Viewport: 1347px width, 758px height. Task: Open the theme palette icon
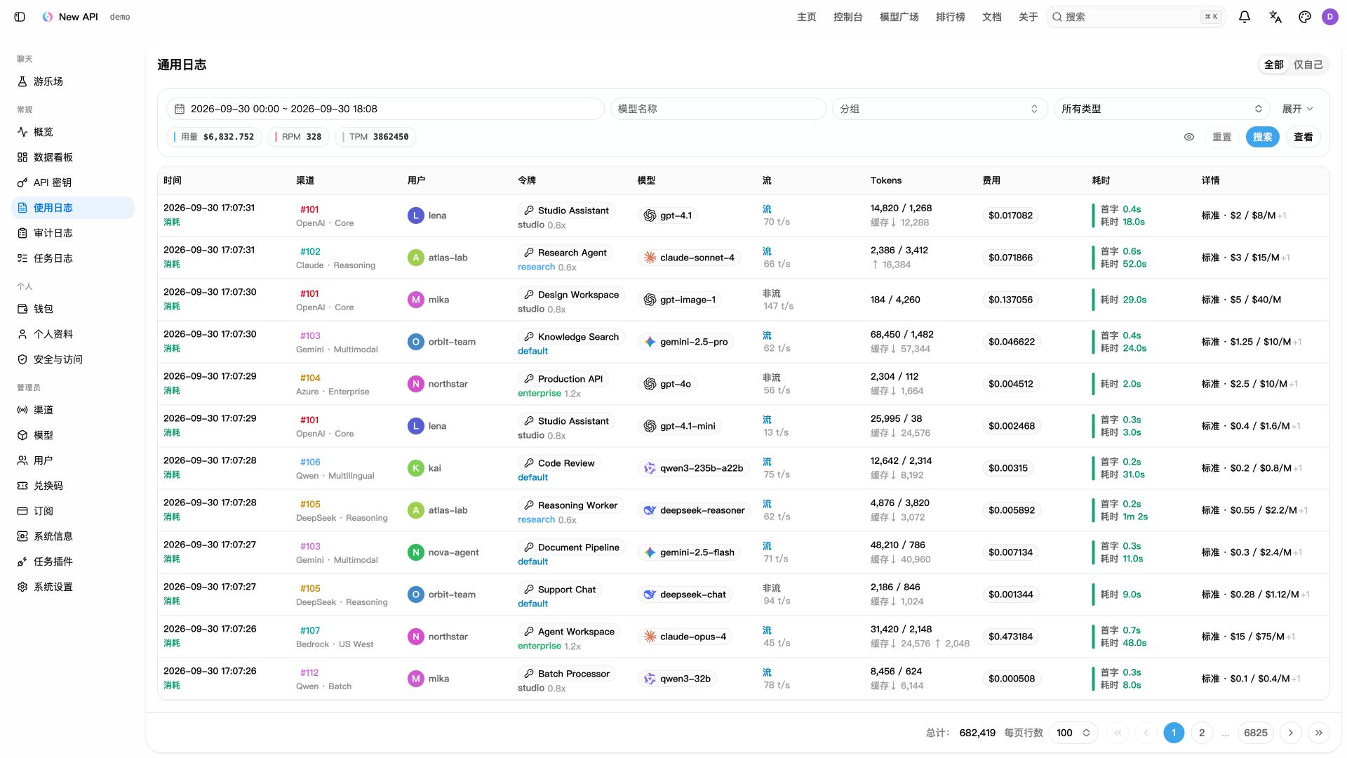1305,17
